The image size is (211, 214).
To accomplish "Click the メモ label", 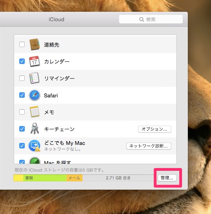I will coord(49,112).
